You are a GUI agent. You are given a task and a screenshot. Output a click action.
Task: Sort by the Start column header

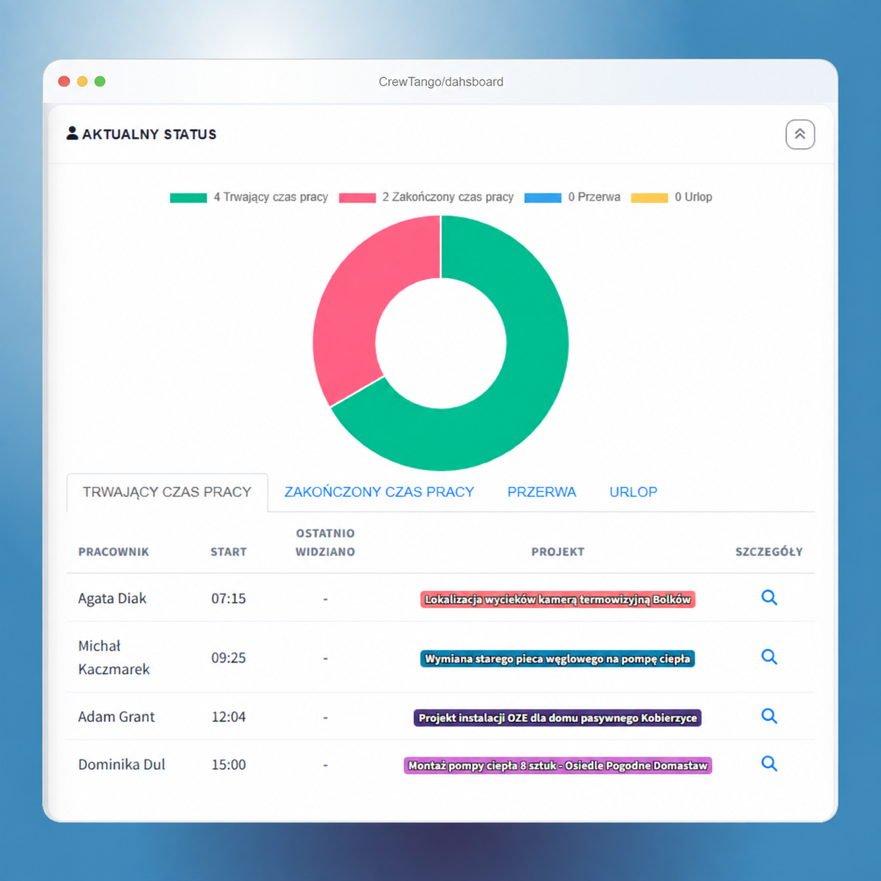coord(229,552)
